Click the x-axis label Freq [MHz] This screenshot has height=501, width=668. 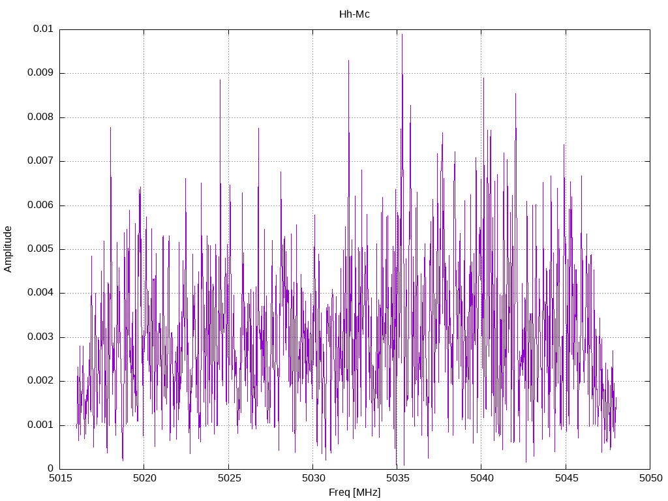point(354,493)
